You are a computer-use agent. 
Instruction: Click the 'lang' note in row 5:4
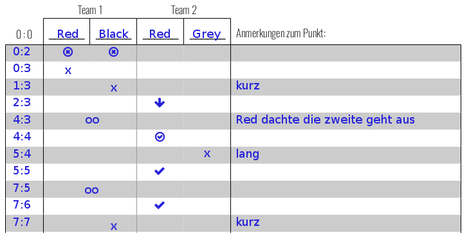point(248,154)
